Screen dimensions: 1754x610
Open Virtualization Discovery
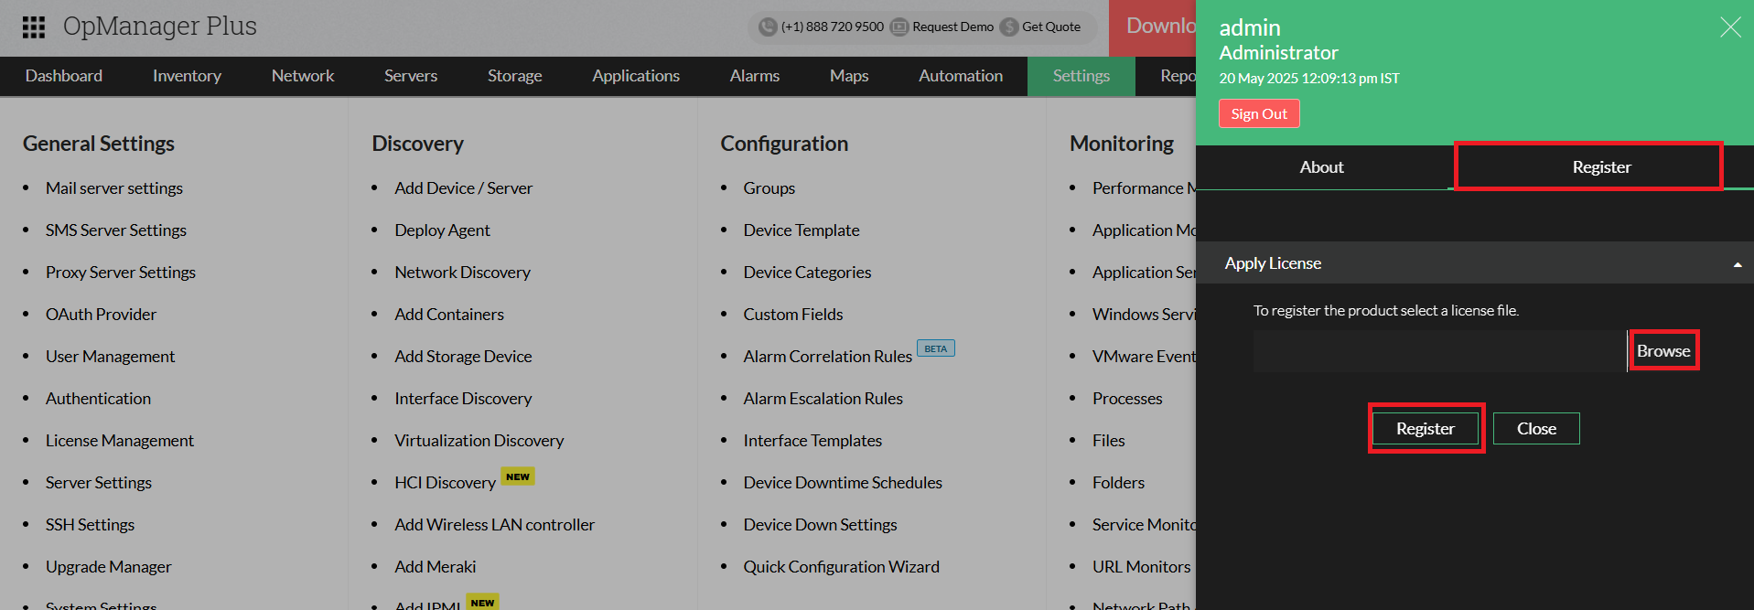479,441
